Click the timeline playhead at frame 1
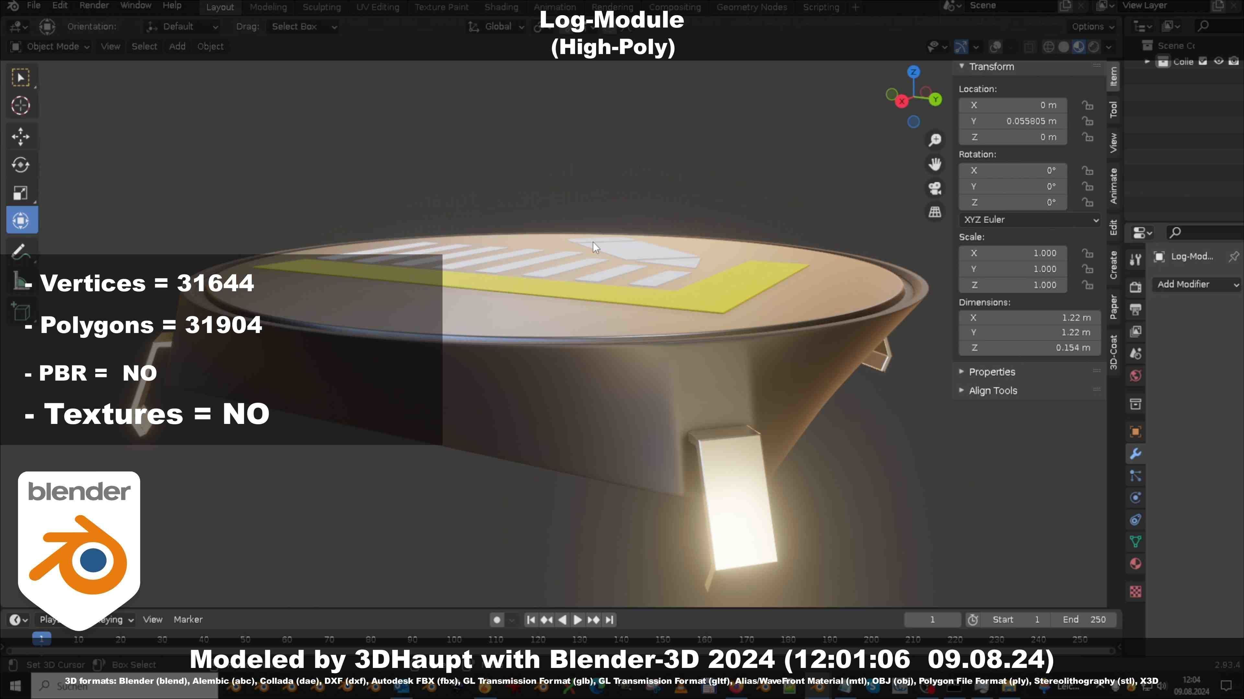This screenshot has height=699, width=1244. pos(41,639)
